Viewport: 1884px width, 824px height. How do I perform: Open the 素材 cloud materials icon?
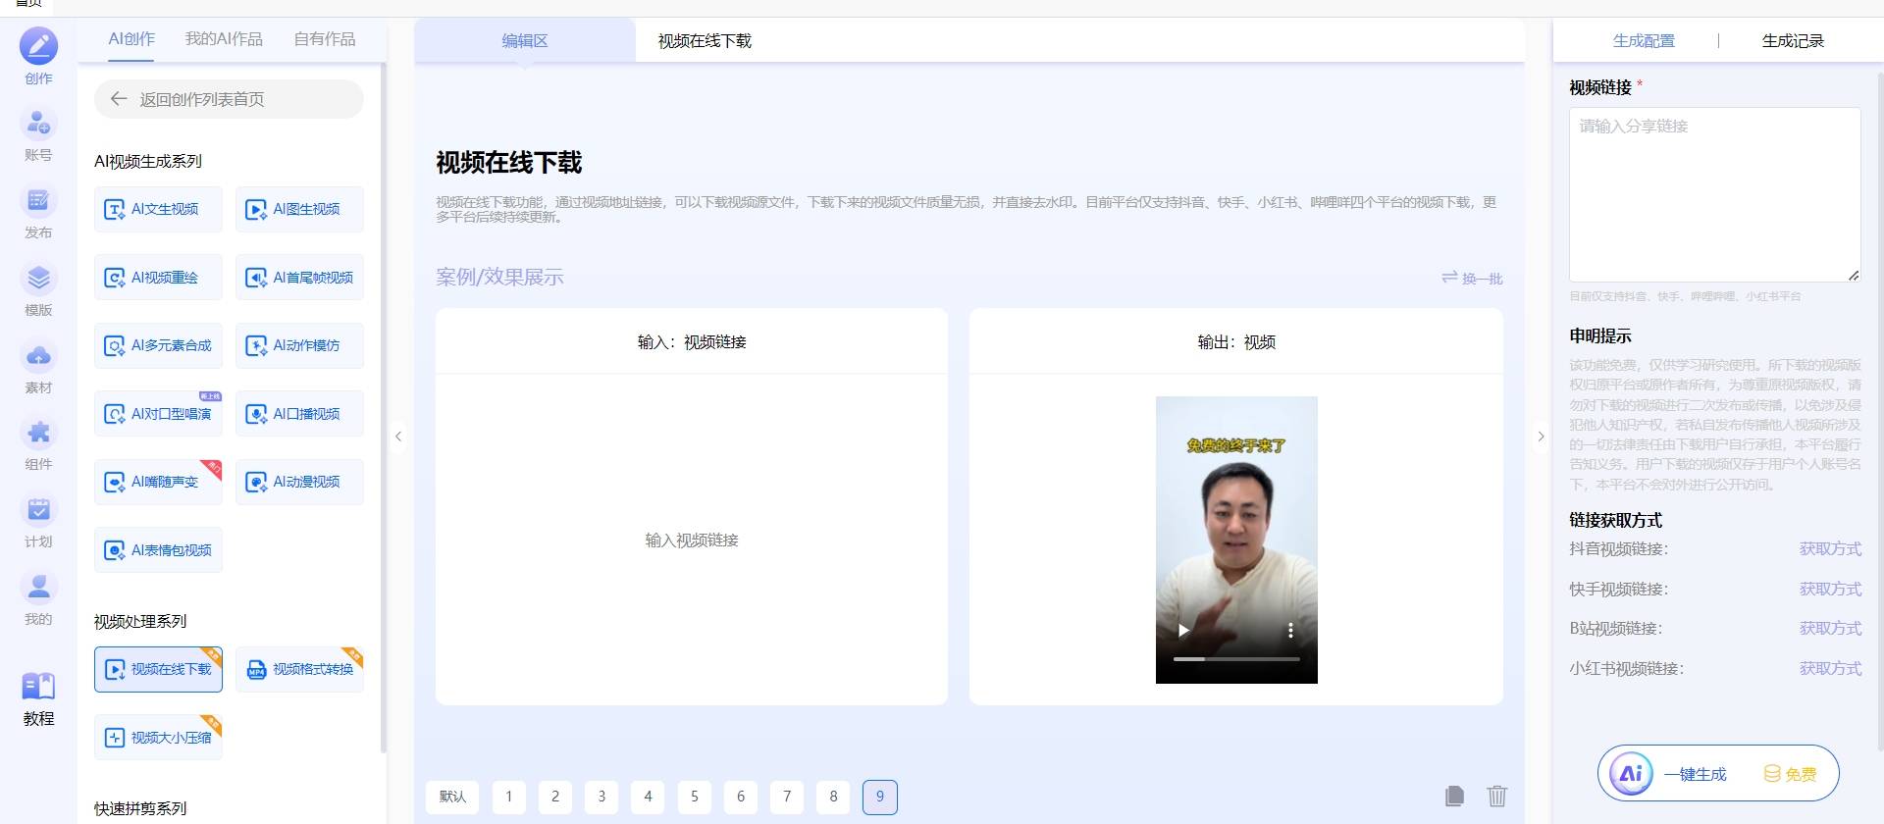coord(38,356)
